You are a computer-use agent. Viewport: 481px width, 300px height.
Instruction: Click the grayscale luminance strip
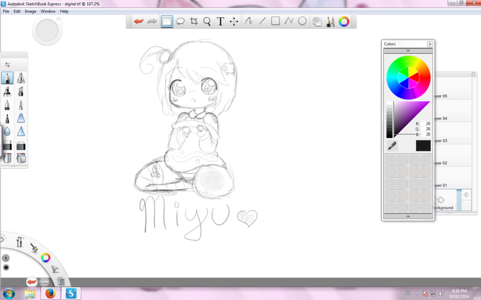click(389, 120)
